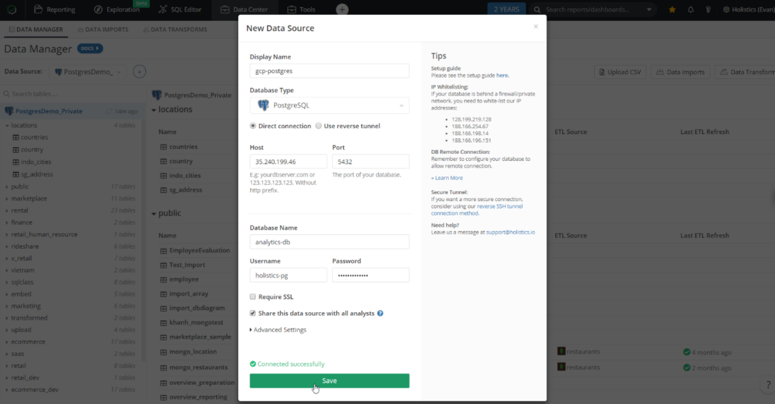The width and height of the screenshot is (775, 404).
Task: Open the SQL Editor menu
Action: pos(180,10)
